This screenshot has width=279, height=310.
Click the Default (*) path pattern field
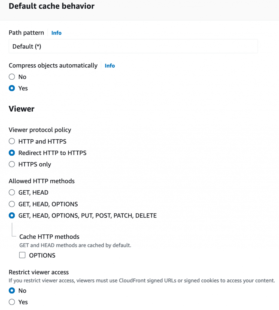click(x=133, y=46)
